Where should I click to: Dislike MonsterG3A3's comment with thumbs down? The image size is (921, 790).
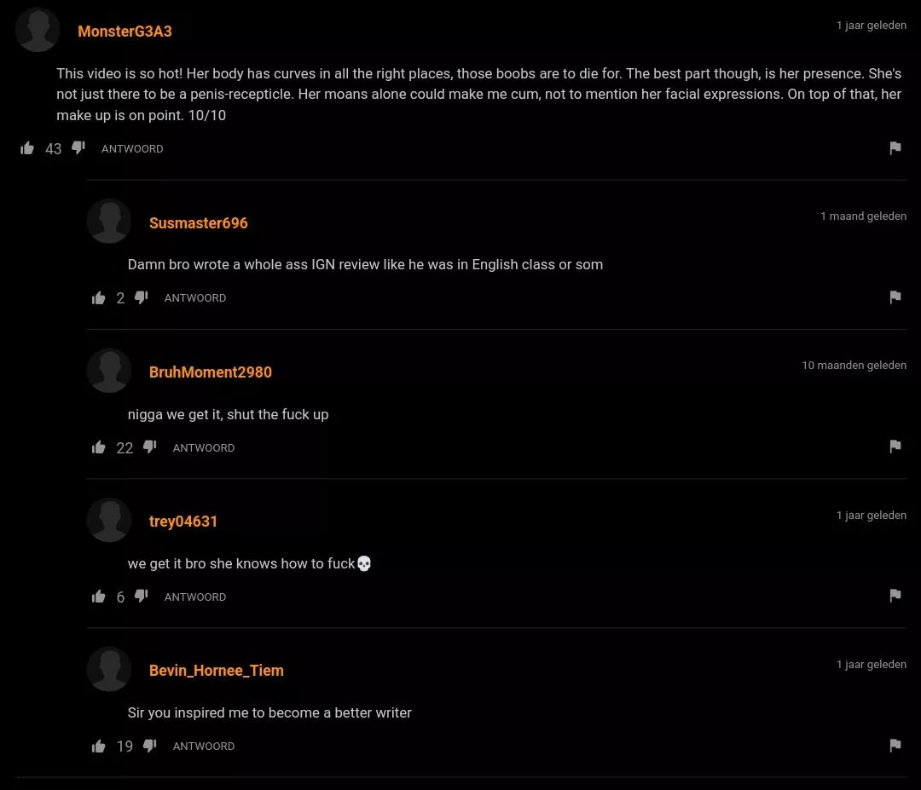pyautogui.click(x=78, y=148)
